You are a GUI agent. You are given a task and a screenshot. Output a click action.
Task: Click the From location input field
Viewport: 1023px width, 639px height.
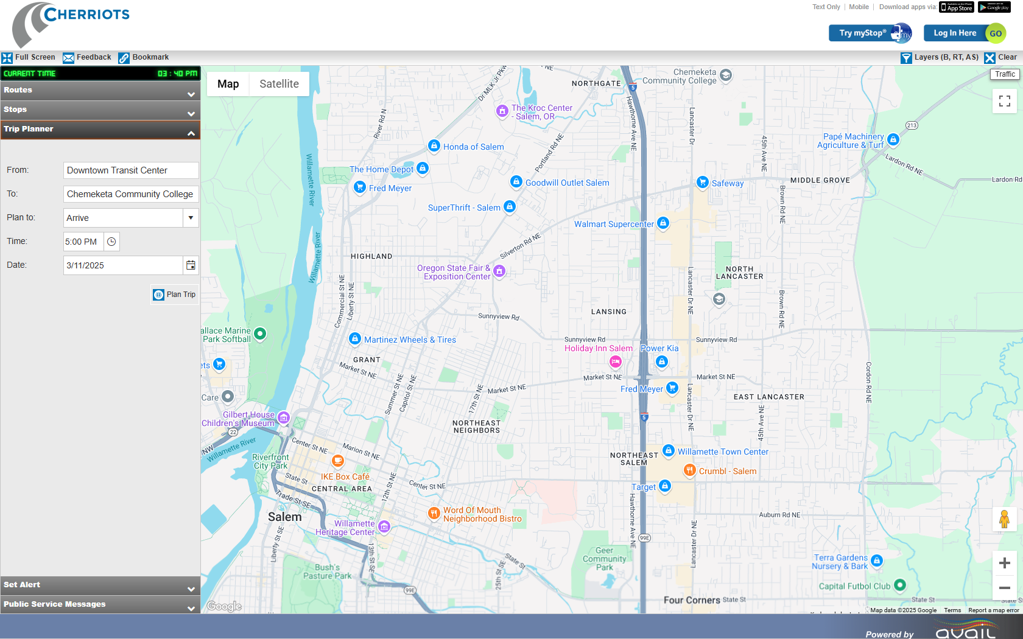[131, 170]
